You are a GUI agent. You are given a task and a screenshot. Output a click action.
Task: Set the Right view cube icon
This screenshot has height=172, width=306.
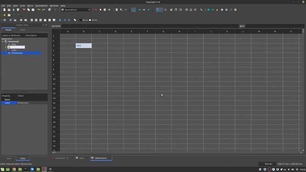point(180,10)
